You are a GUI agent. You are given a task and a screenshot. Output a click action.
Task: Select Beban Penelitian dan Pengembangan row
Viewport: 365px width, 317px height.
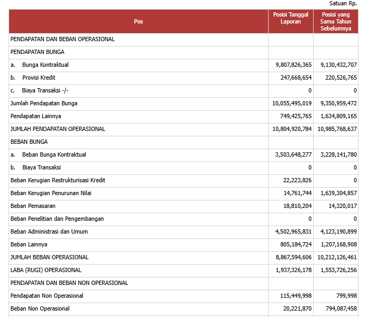[57, 219]
